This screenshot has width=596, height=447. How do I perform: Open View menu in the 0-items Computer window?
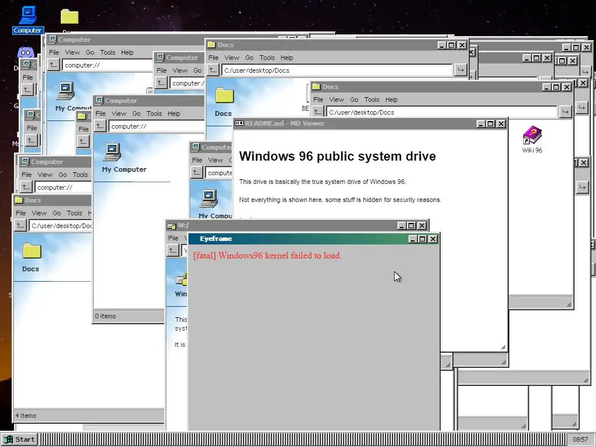(x=119, y=113)
